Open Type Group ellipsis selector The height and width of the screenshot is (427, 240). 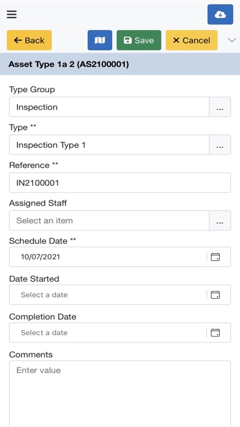point(220,107)
